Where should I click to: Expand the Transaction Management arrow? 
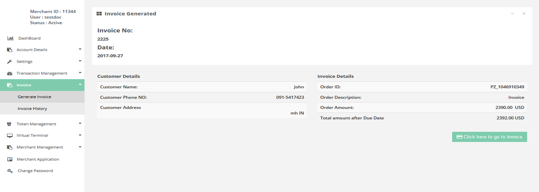[x=80, y=73]
